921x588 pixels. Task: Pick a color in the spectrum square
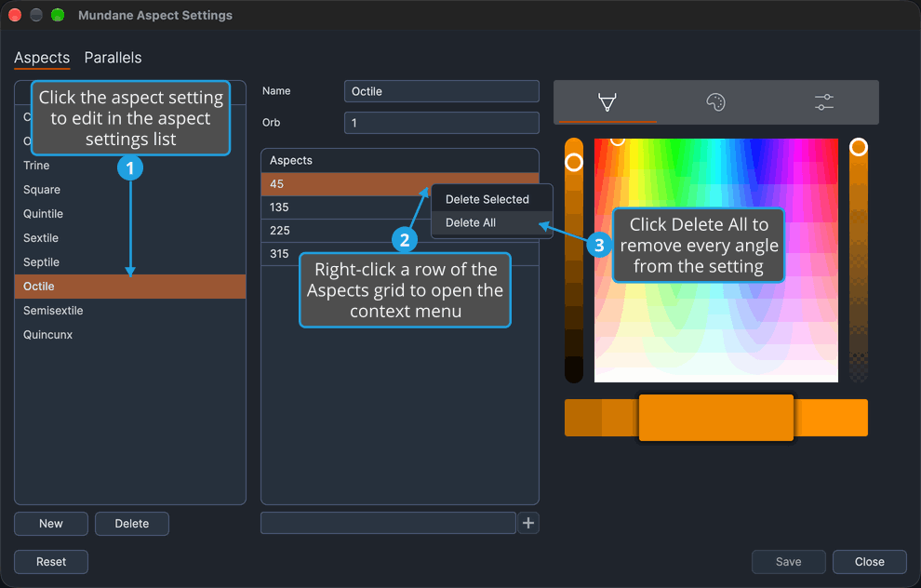pyautogui.click(x=716, y=261)
